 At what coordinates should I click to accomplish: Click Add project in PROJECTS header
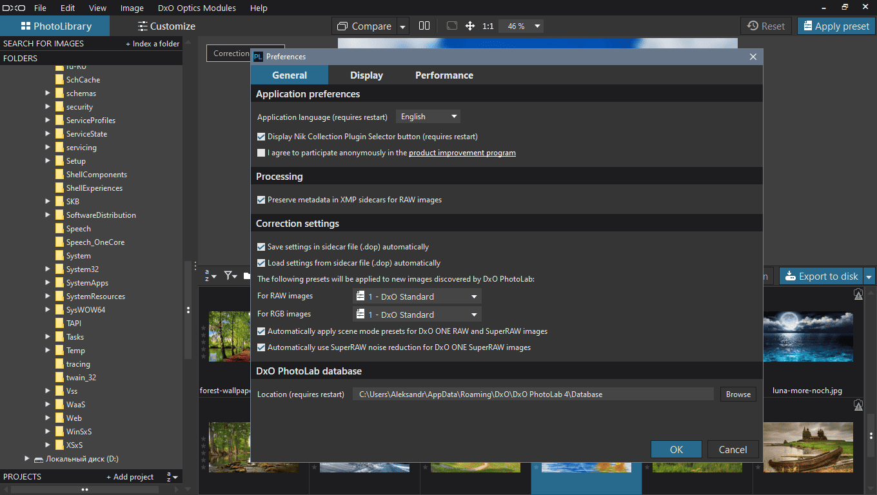point(130,477)
